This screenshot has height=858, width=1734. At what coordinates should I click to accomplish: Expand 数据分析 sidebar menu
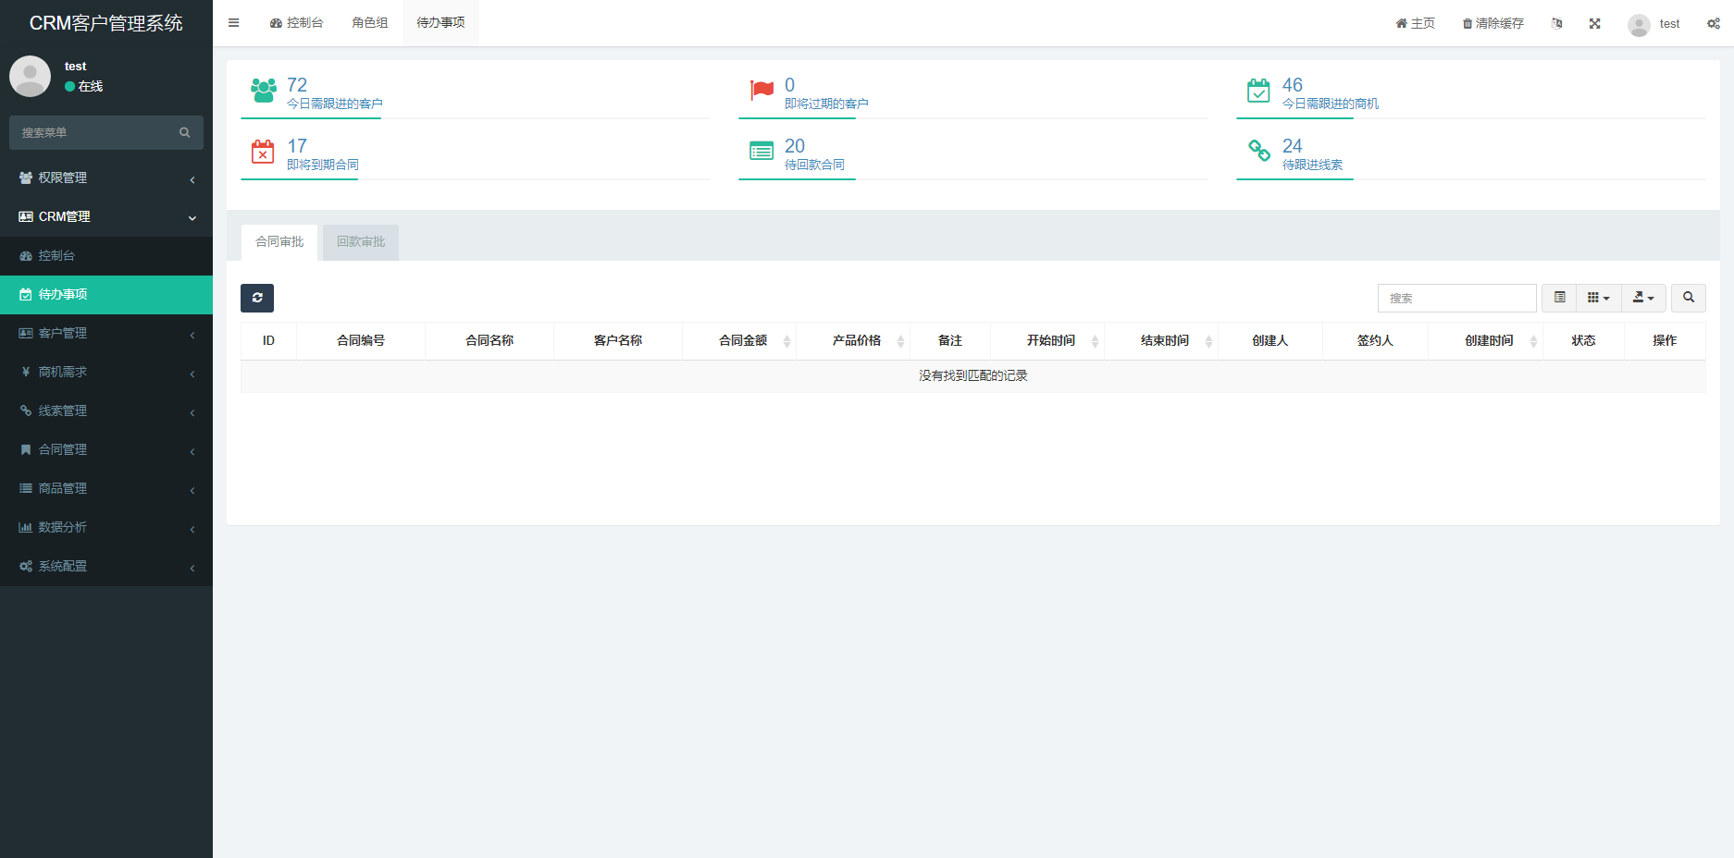point(106,527)
